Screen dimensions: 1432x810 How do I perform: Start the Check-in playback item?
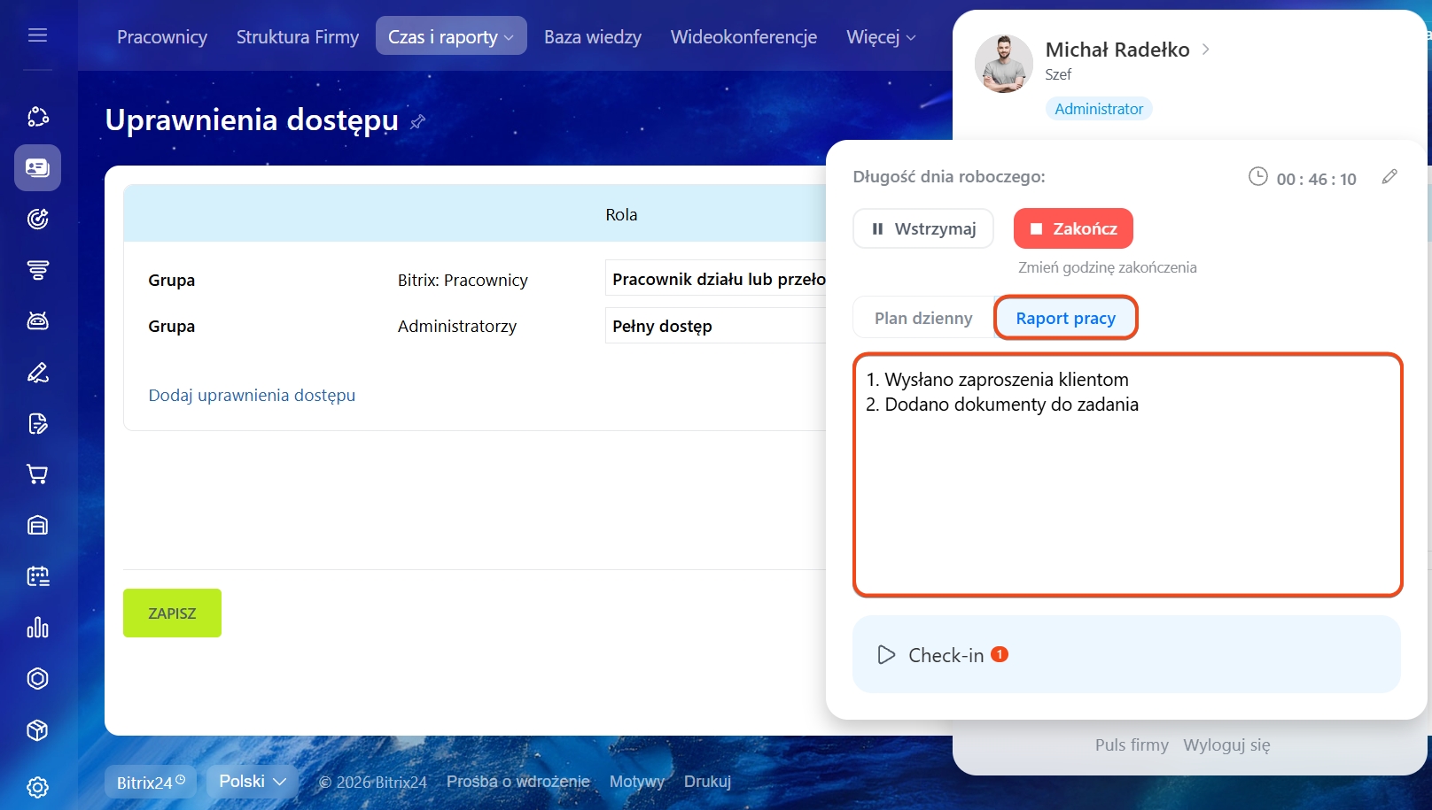click(886, 655)
